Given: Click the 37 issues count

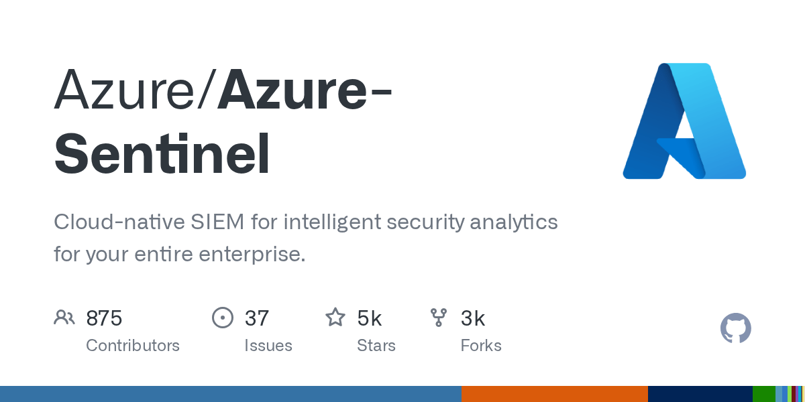Looking at the screenshot, I should click(257, 318).
